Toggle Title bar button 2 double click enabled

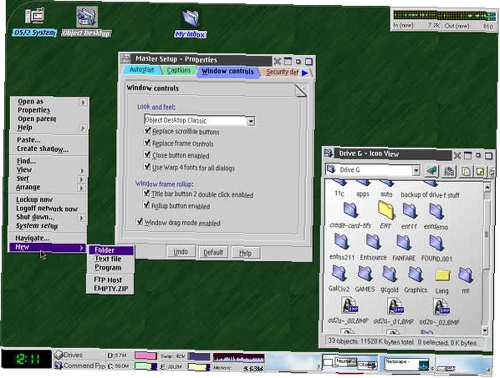146,193
